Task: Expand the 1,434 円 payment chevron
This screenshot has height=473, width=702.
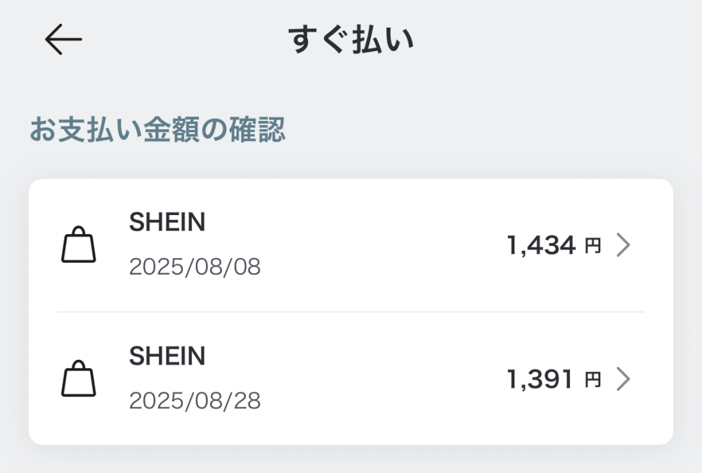Action: pos(623,245)
